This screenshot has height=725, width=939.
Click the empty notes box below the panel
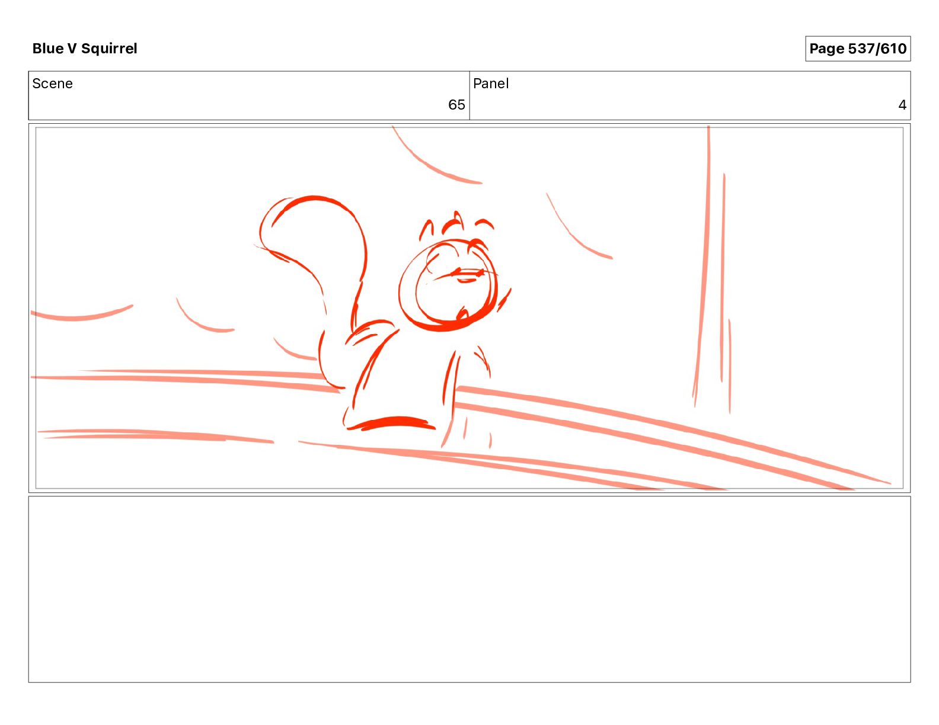[469, 589]
